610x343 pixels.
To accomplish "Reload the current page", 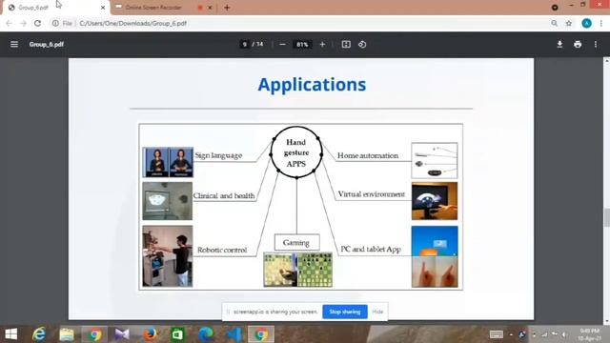I will click(x=38, y=23).
